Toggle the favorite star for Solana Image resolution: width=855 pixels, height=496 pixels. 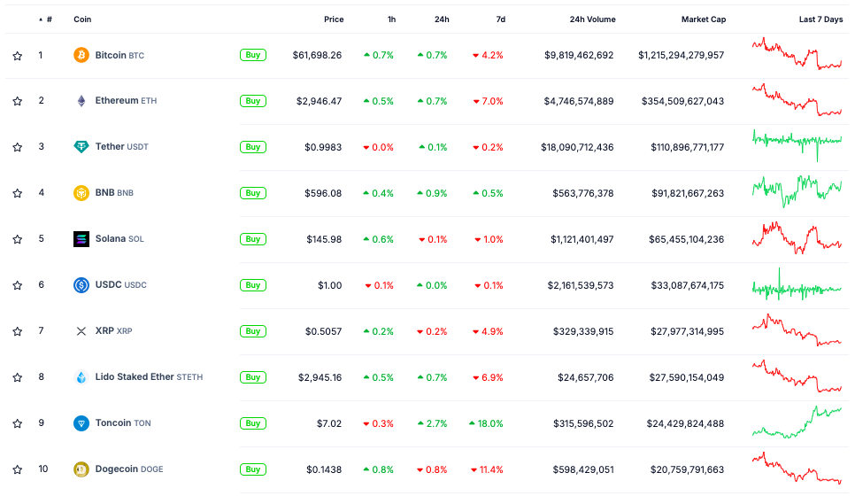coord(17,240)
